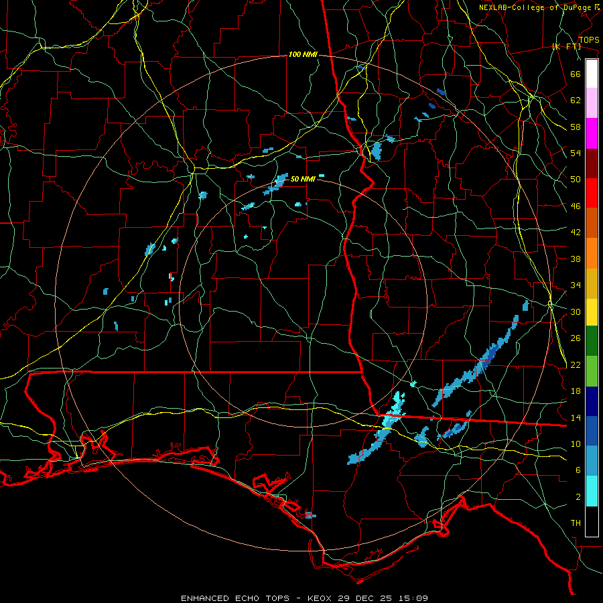Click the legend value 38
The height and width of the screenshot is (603, 603).
point(576,259)
